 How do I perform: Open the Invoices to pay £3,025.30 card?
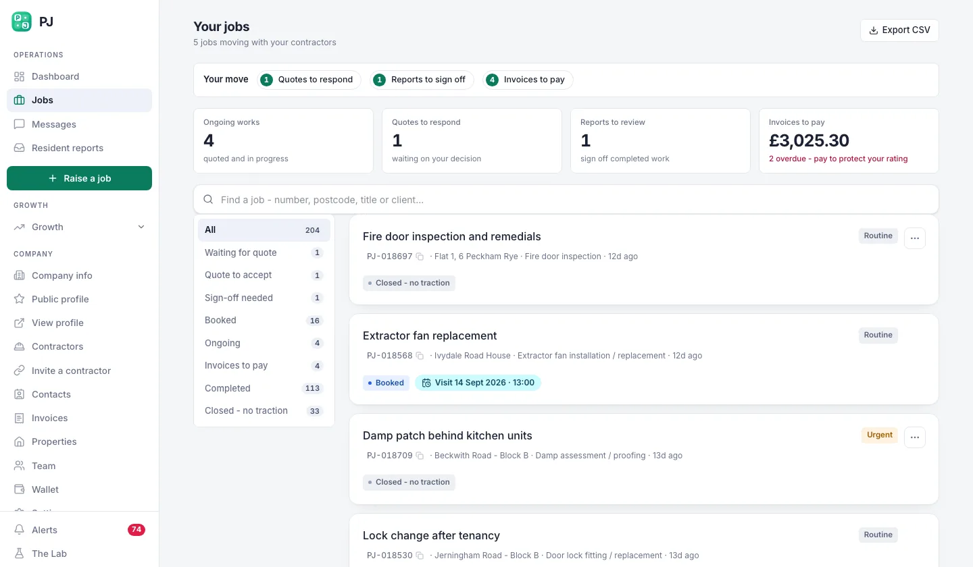[849, 140]
